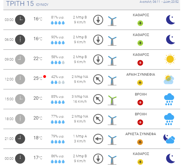
Task: Click the partly cloudy icon at 12:00
Action: tap(169, 79)
